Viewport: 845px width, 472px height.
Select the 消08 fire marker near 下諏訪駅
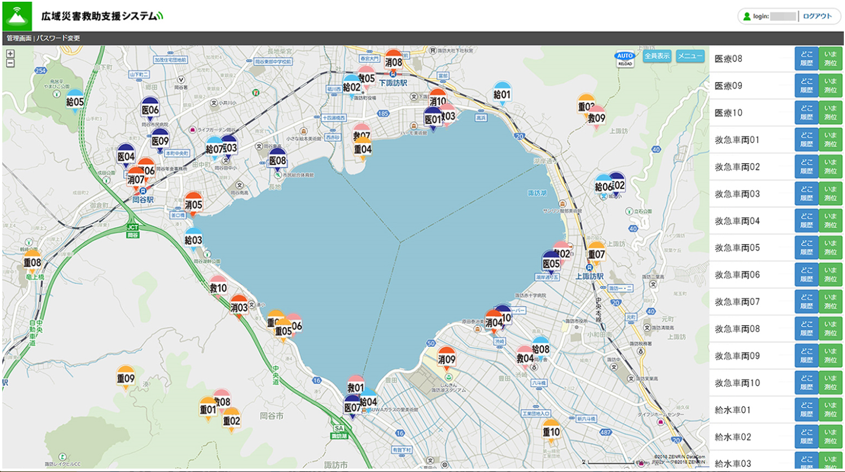(393, 61)
